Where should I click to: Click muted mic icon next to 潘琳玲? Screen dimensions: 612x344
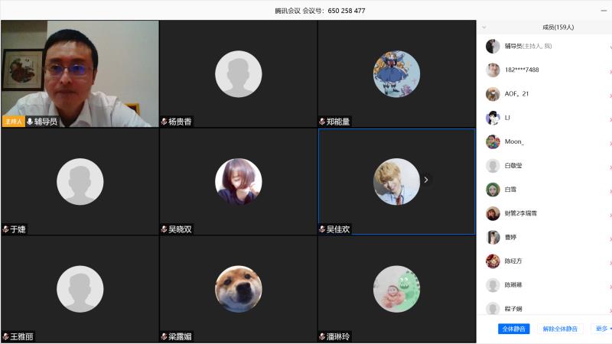(322, 336)
